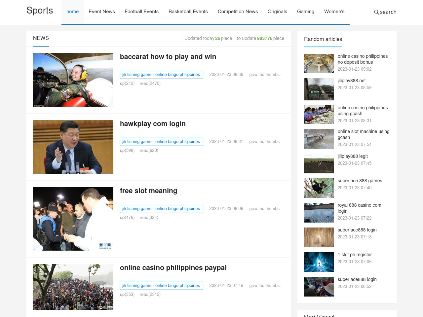Open Competition News section

click(x=238, y=12)
